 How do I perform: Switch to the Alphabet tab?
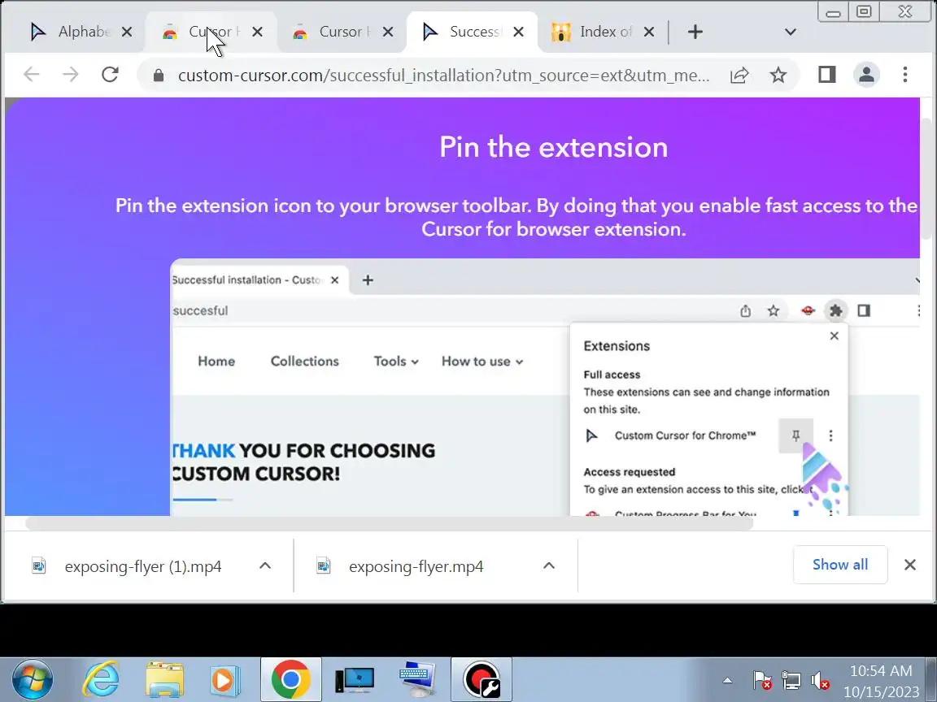tap(71, 32)
